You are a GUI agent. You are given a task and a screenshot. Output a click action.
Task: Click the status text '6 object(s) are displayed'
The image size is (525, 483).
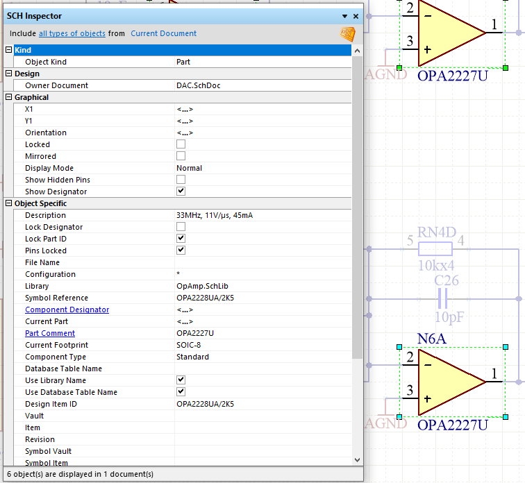tap(80, 474)
